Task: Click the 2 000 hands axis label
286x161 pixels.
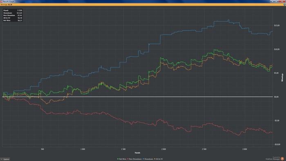Action: tap(163, 149)
